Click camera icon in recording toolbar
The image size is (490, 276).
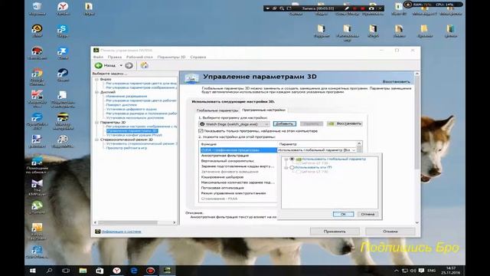point(371,8)
